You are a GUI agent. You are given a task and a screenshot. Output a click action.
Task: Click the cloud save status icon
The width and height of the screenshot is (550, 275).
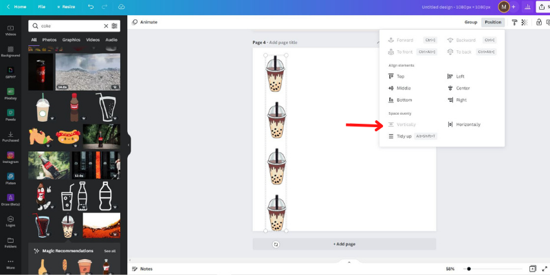tap(121, 7)
